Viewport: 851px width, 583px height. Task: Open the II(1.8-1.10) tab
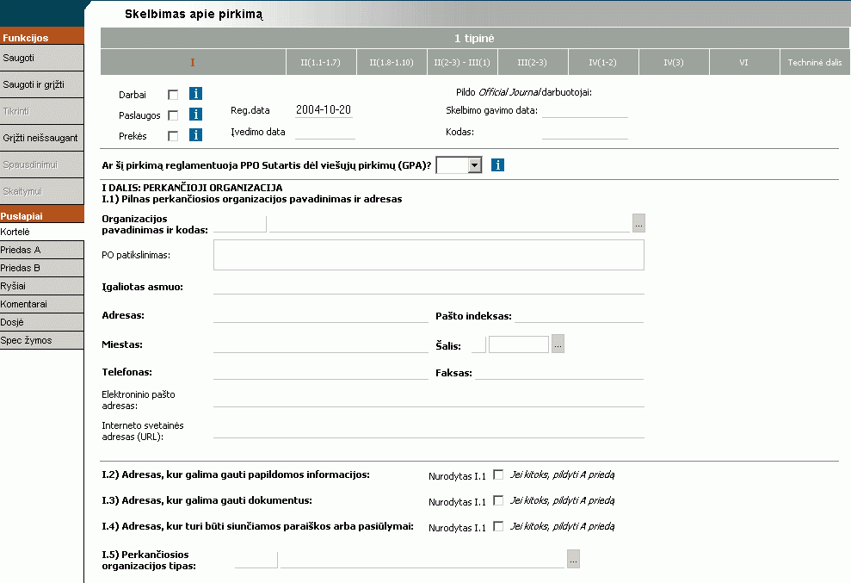[392, 62]
